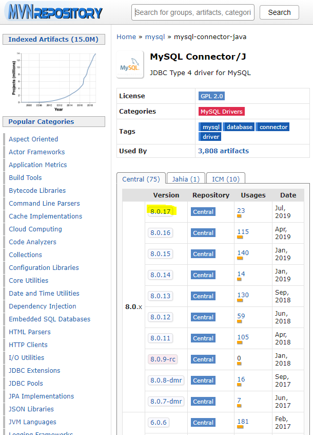Open the Aspect Oriented category

[x=33, y=139]
